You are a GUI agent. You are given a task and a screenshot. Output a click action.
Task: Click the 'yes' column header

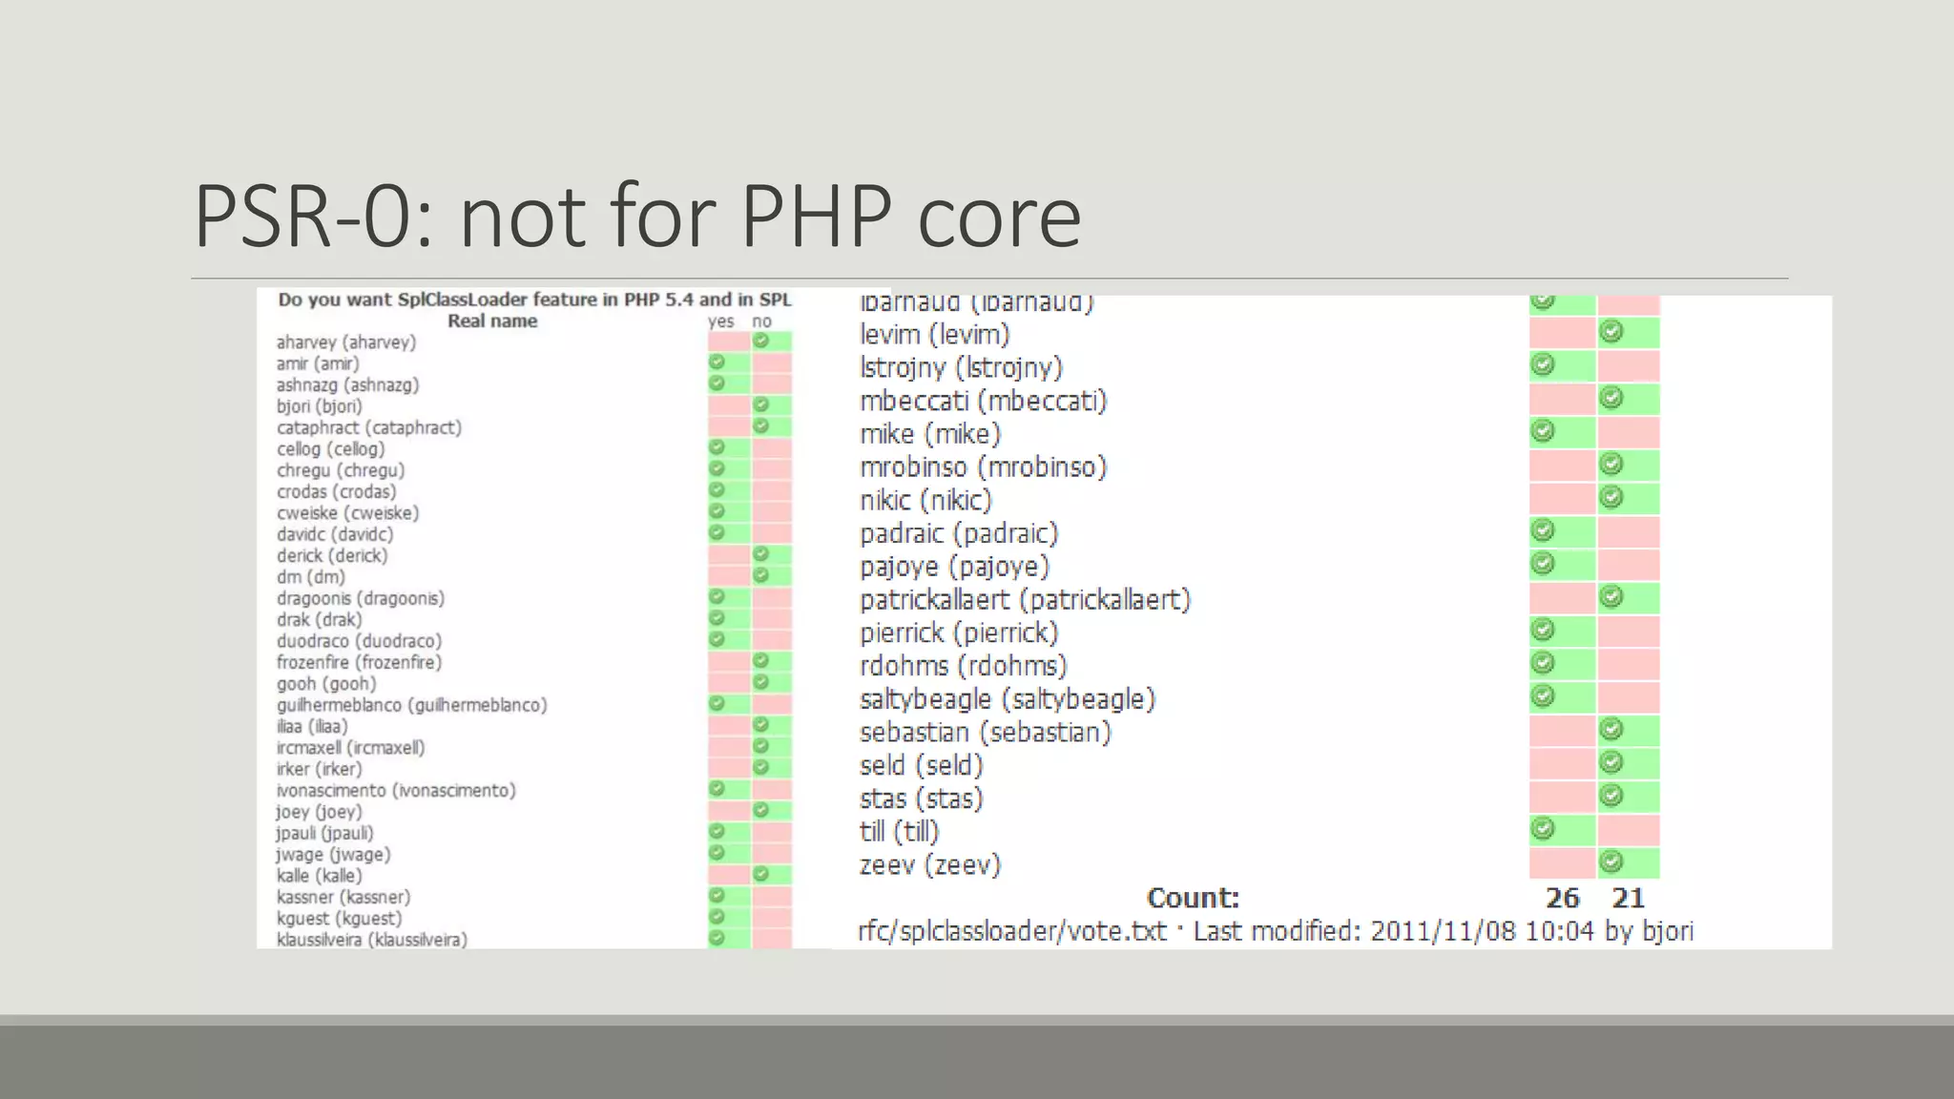(x=720, y=321)
